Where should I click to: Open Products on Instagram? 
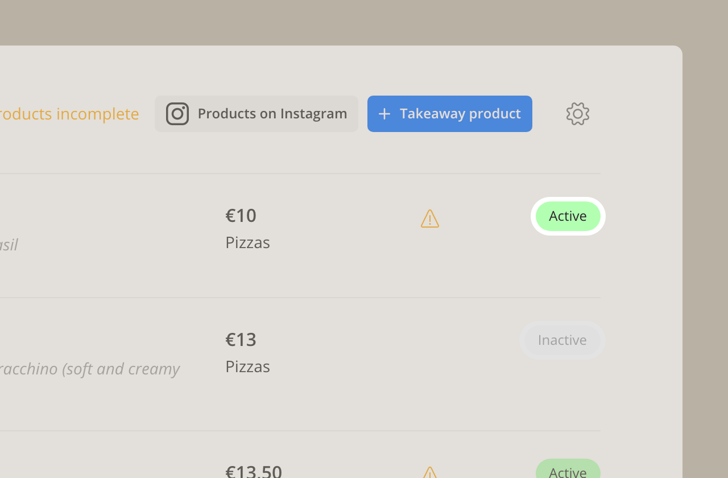[257, 114]
